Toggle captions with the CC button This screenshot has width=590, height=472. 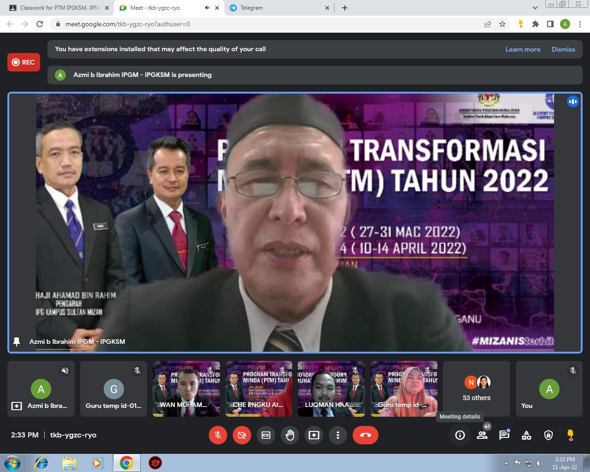tap(266, 435)
